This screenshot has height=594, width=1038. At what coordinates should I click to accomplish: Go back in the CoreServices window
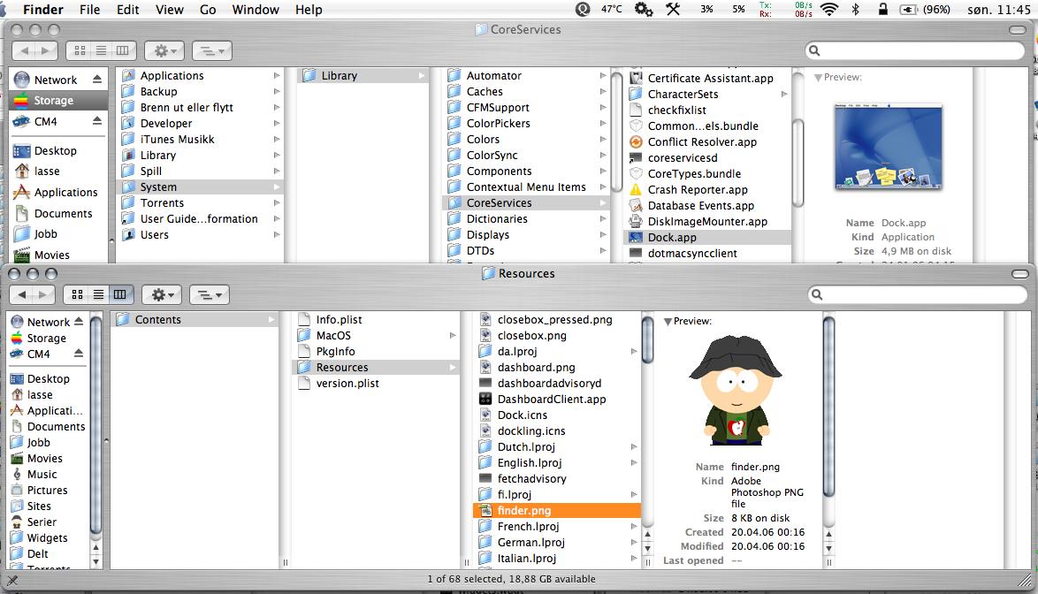[24, 50]
